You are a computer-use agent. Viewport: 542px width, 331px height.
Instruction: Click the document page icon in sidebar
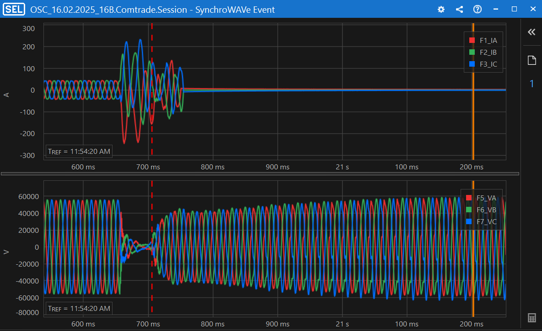point(531,60)
